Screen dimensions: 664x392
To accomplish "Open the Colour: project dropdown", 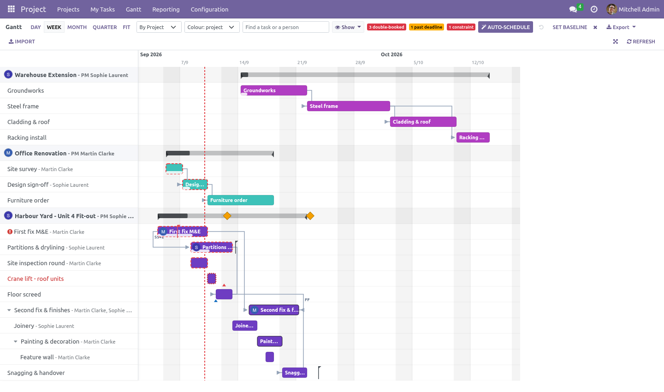I will pos(212,27).
